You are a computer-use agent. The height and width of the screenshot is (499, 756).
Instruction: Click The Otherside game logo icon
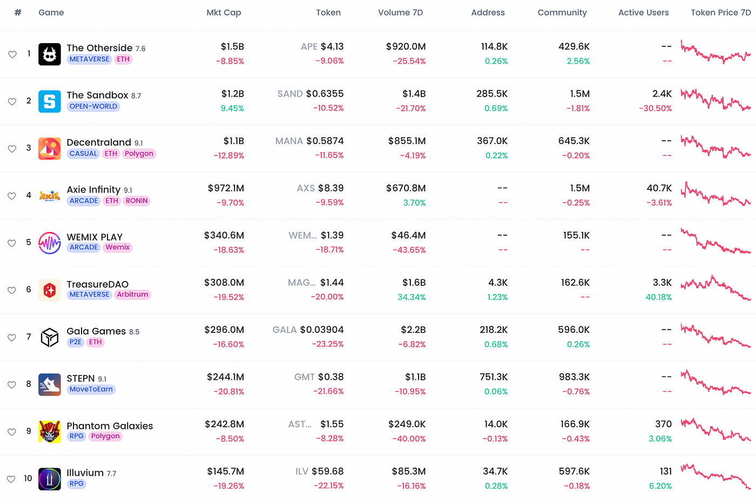click(x=50, y=54)
